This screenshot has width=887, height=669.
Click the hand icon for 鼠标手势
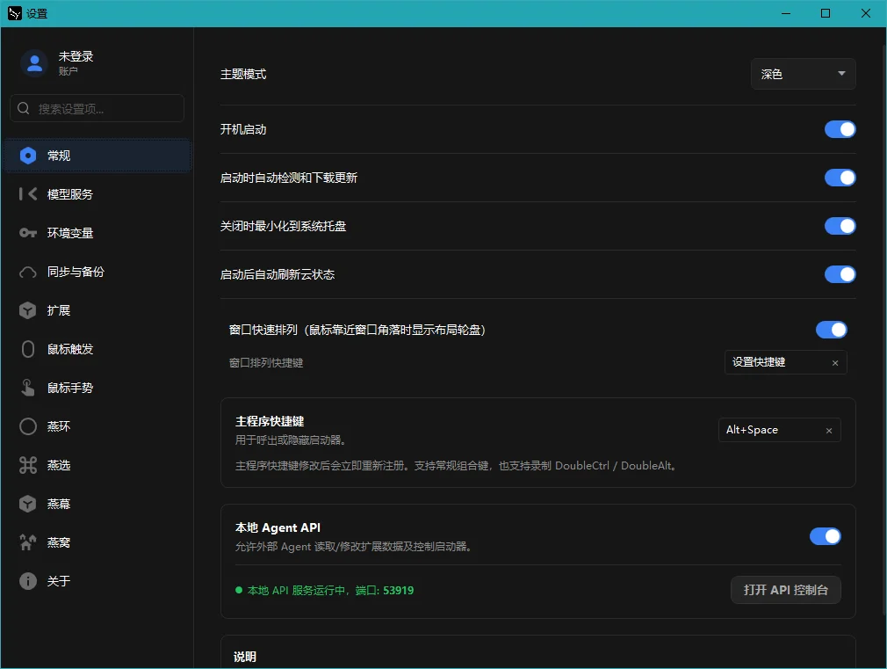tap(28, 388)
